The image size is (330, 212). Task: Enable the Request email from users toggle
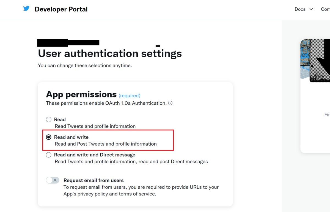pos(52,180)
